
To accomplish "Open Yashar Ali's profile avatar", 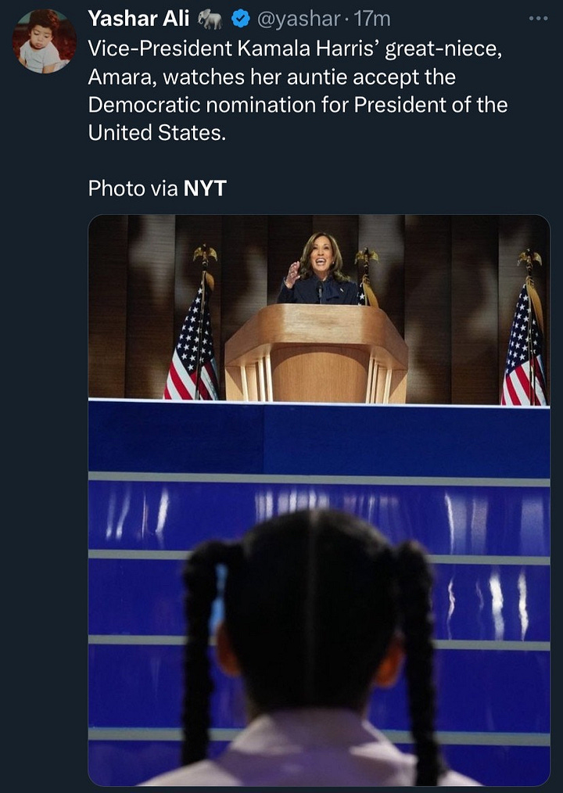I will point(45,41).
